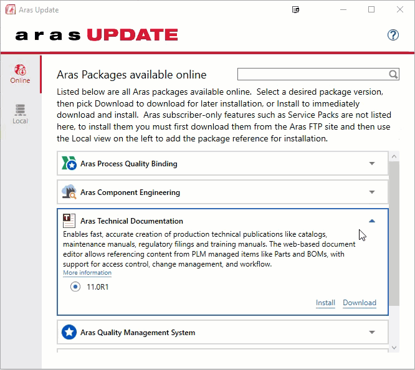Click the package list vertical scrollbar
The height and width of the screenshot is (370, 415).
tap(394, 249)
